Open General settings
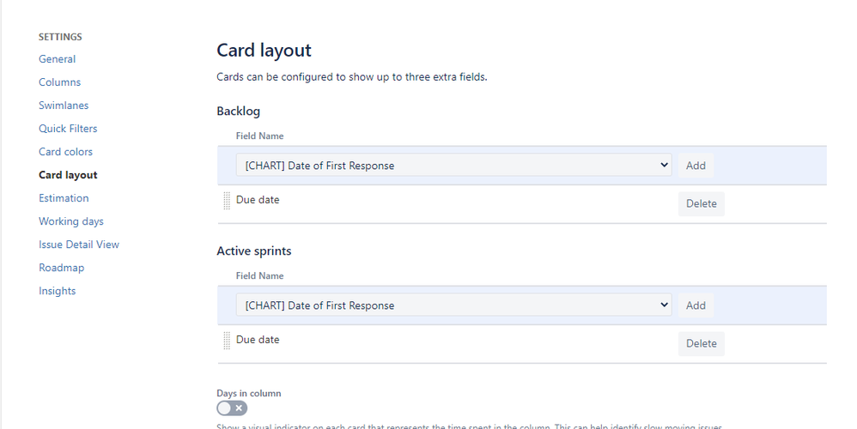 point(57,59)
